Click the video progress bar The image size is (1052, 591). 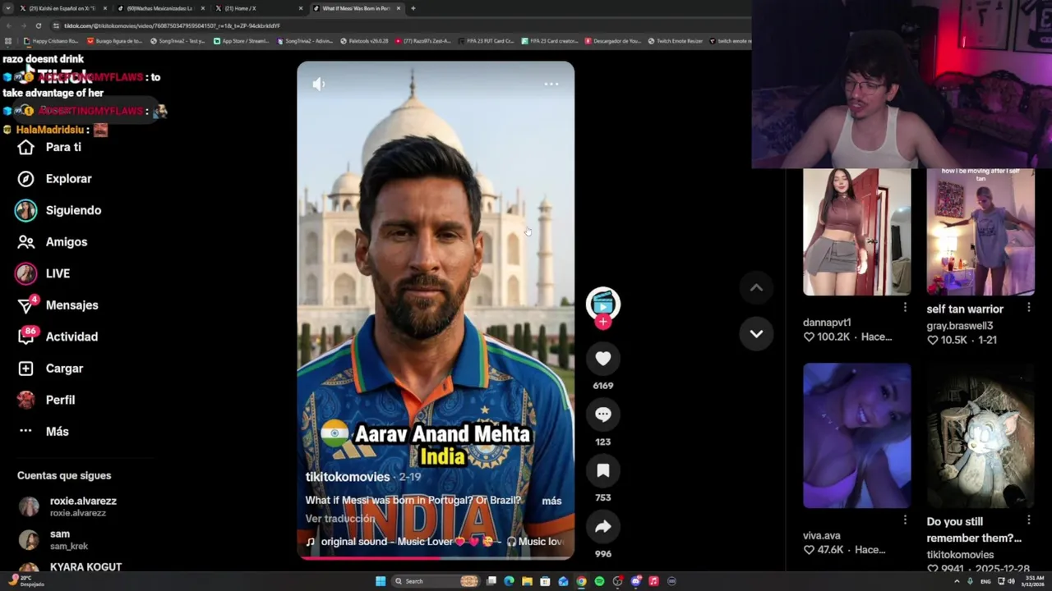[436, 558]
